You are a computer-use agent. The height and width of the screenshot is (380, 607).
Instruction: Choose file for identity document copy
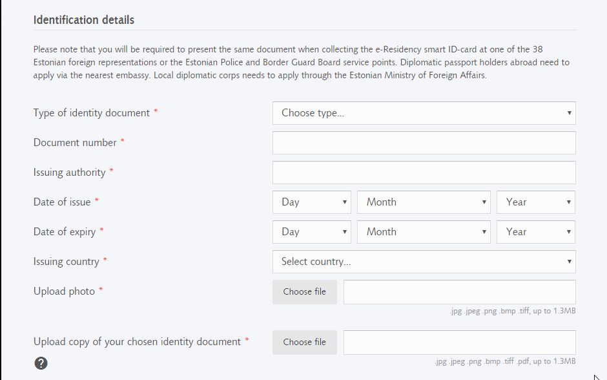click(305, 343)
